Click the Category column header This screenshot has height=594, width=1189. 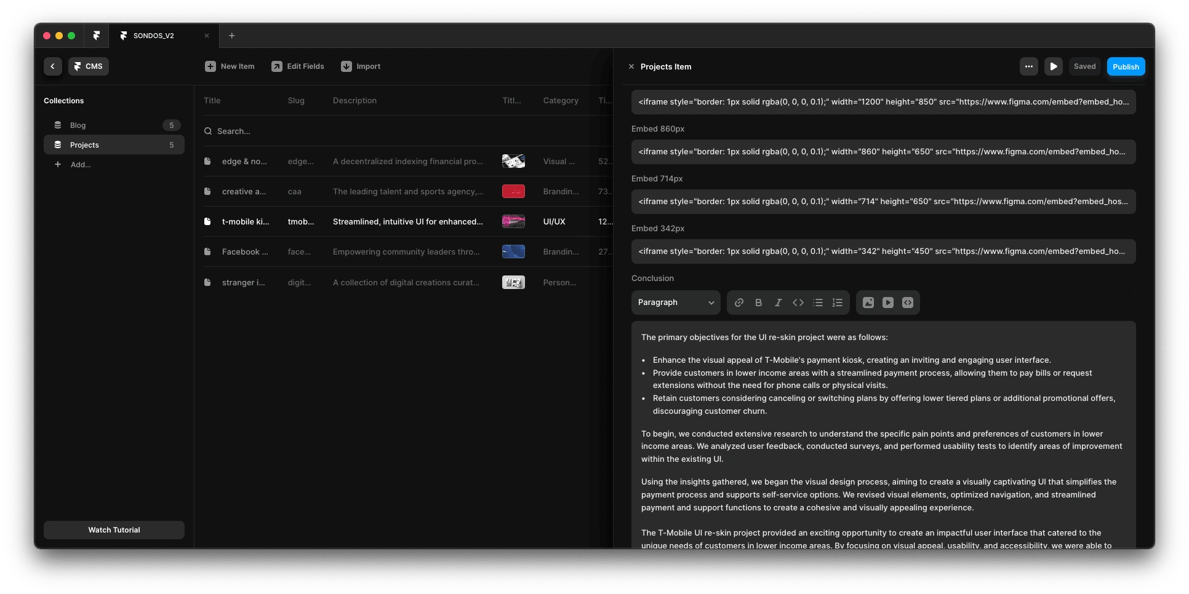(561, 100)
